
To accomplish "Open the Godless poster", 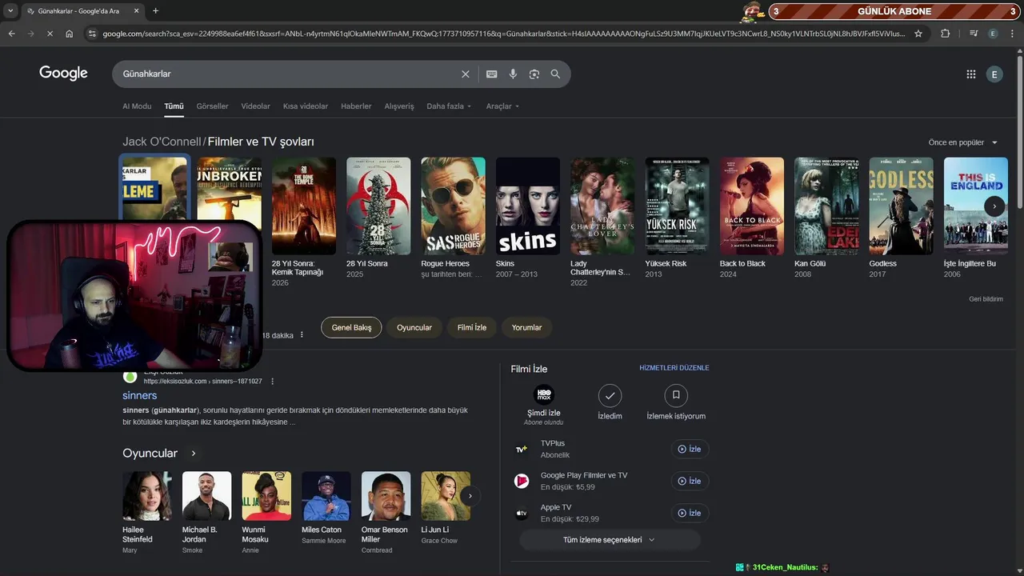I will pyautogui.click(x=901, y=206).
